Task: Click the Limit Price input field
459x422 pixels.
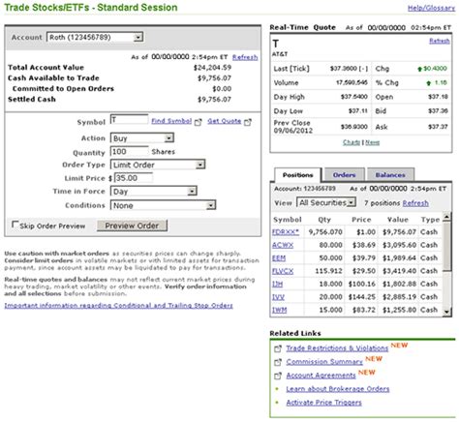Action: coord(134,178)
